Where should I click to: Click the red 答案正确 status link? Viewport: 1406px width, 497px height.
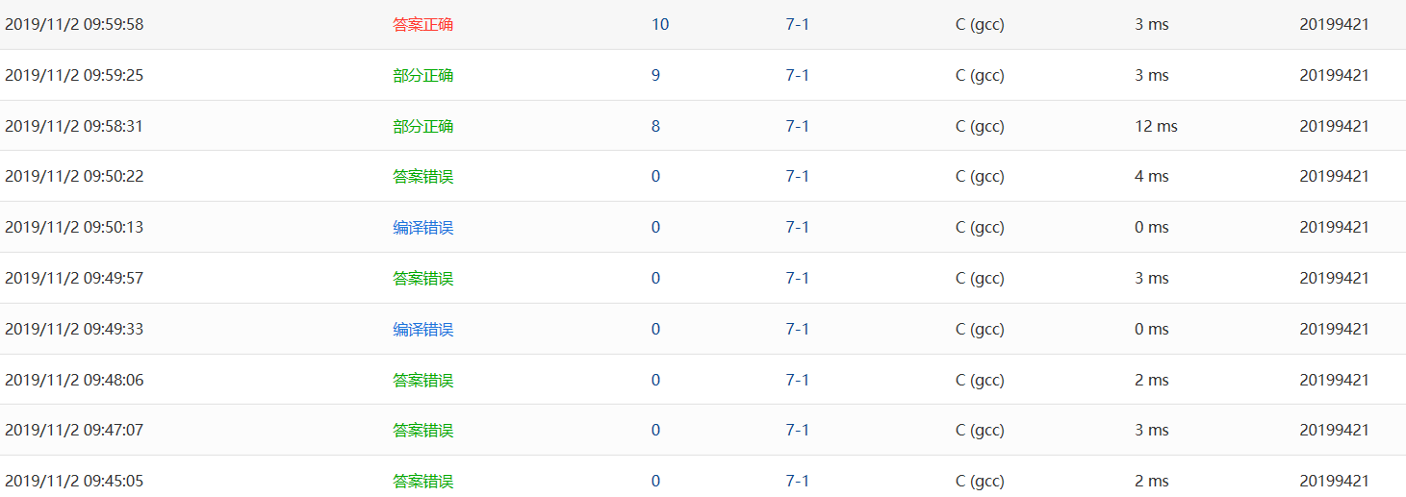[422, 25]
